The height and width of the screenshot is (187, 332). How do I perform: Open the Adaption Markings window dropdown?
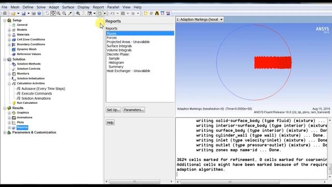pos(222,20)
